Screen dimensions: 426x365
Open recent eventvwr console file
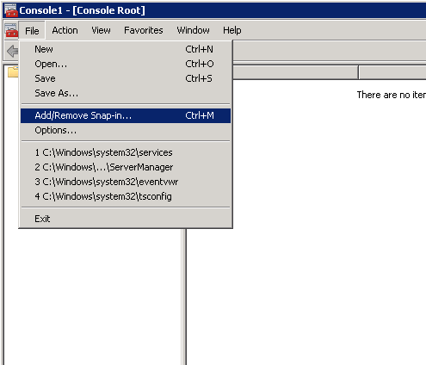pyautogui.click(x=126, y=182)
